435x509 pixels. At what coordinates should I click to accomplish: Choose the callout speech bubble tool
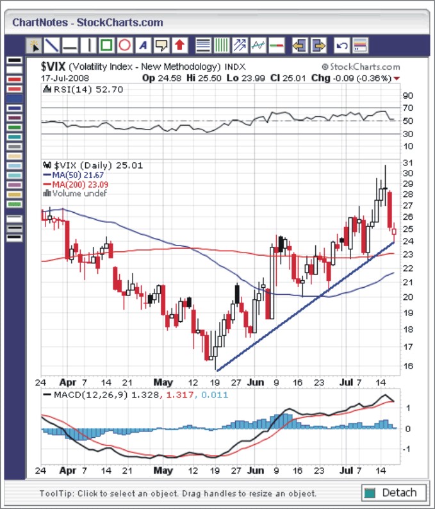161,46
